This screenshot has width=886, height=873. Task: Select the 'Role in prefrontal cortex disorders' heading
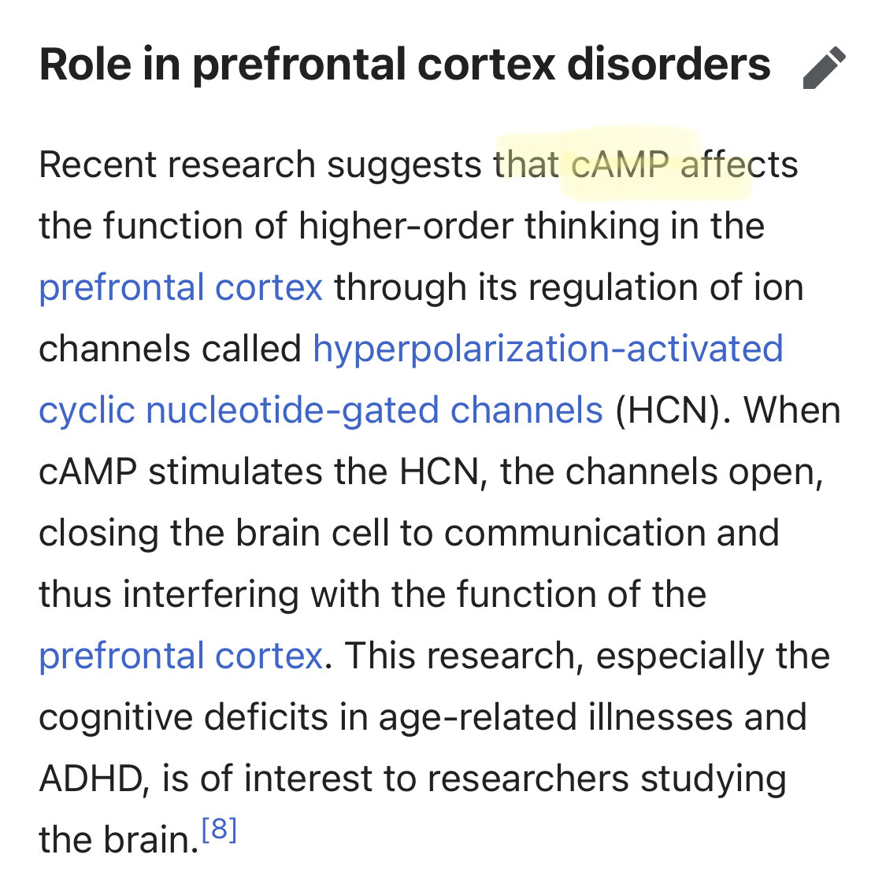click(405, 65)
